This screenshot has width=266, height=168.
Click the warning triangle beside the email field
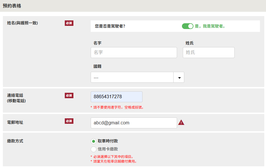pyautogui.click(x=181, y=122)
